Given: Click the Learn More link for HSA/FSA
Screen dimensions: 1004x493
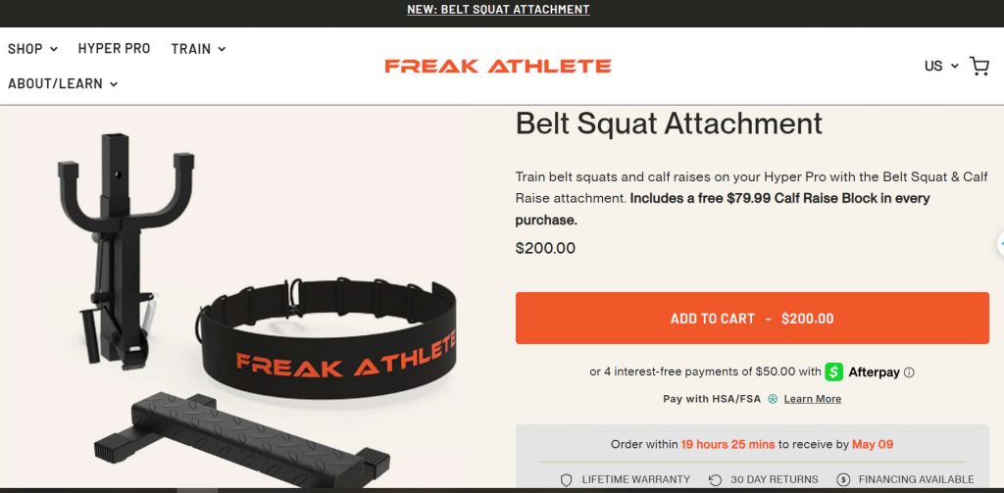Looking at the screenshot, I should click(813, 399).
